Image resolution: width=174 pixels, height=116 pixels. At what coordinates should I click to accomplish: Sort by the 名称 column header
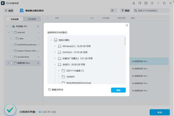tap(57, 18)
